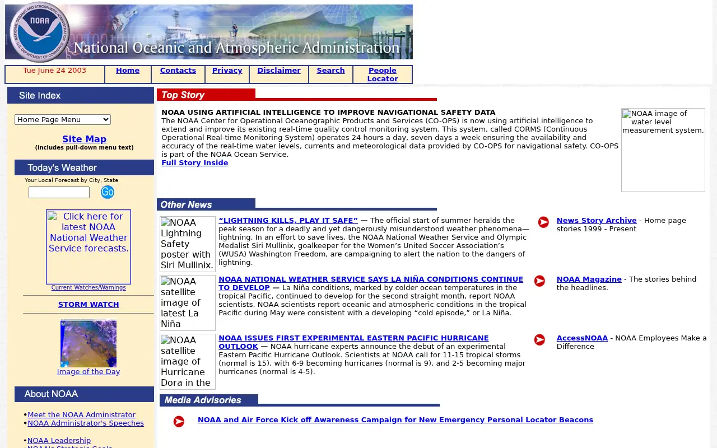Image resolution: width=717 pixels, height=448 pixels.
Task: Open the water level measurement system image
Action: tap(663, 150)
